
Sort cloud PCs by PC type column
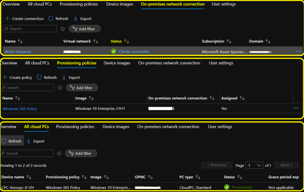[198, 177]
